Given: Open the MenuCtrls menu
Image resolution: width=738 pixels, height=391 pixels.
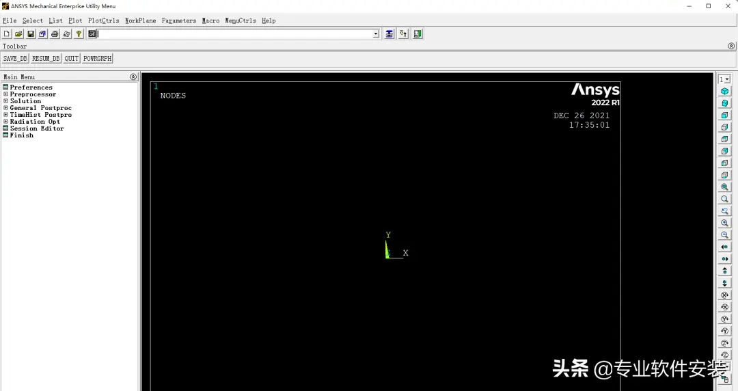Looking at the screenshot, I should click(241, 21).
